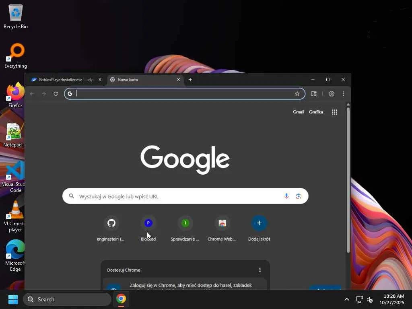Open the Sprawdzanie shortcut tile

pos(185,228)
